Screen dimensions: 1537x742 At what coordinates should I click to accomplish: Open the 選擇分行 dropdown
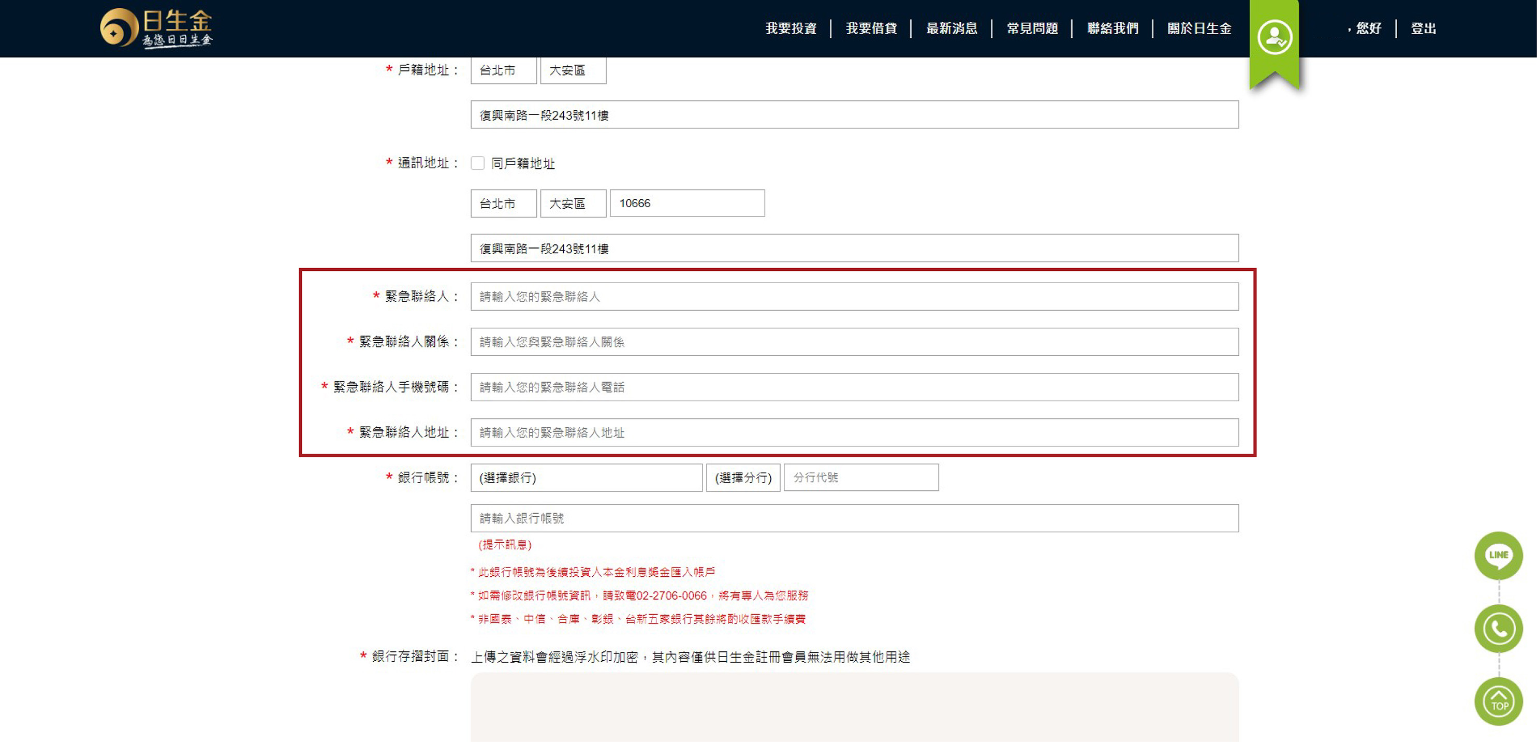point(743,477)
